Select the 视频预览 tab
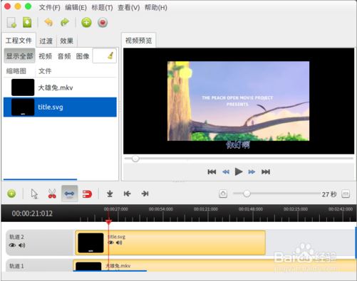 [139, 41]
